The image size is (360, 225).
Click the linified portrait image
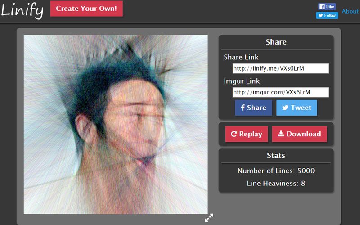116,125
